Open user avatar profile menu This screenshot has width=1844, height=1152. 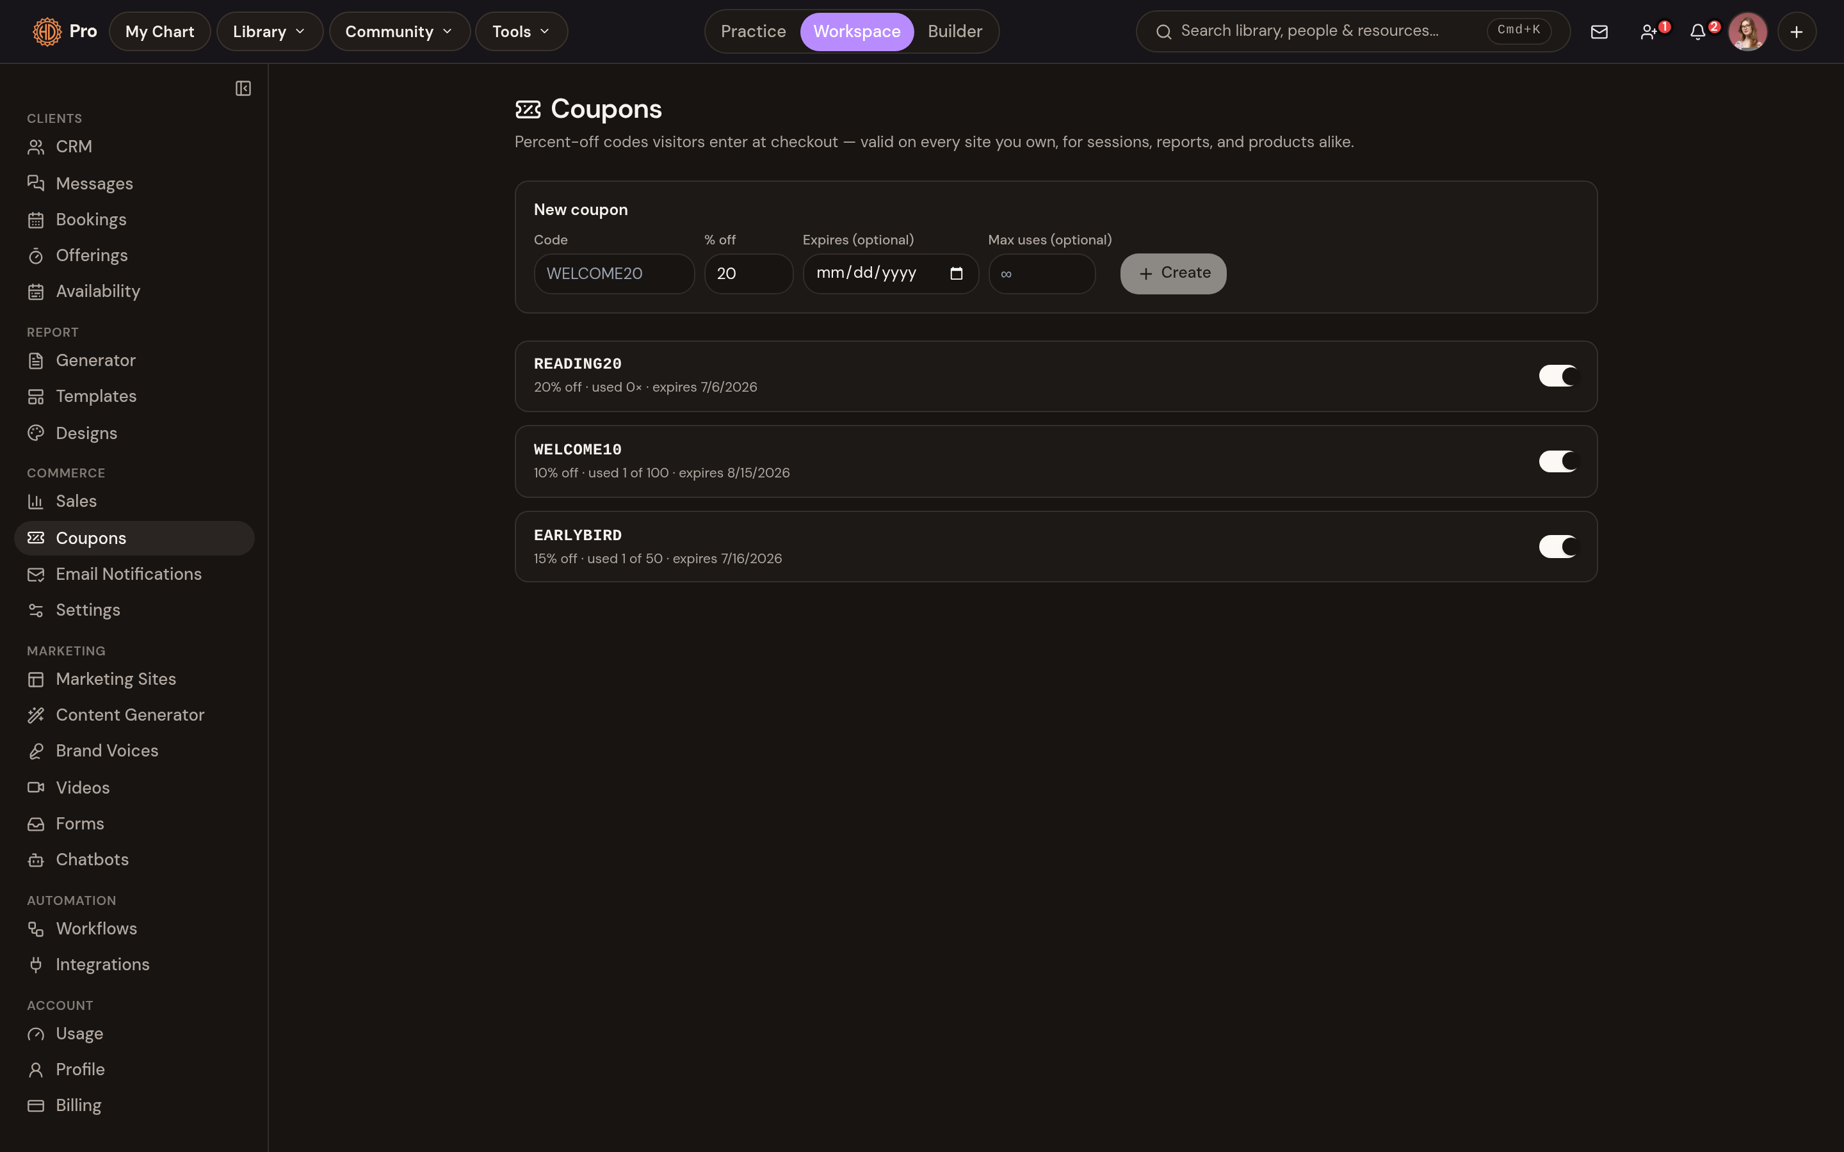point(1747,32)
